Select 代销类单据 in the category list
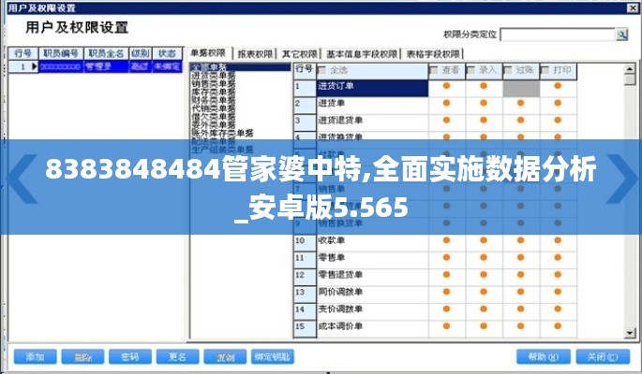642x374 pixels. [214, 108]
